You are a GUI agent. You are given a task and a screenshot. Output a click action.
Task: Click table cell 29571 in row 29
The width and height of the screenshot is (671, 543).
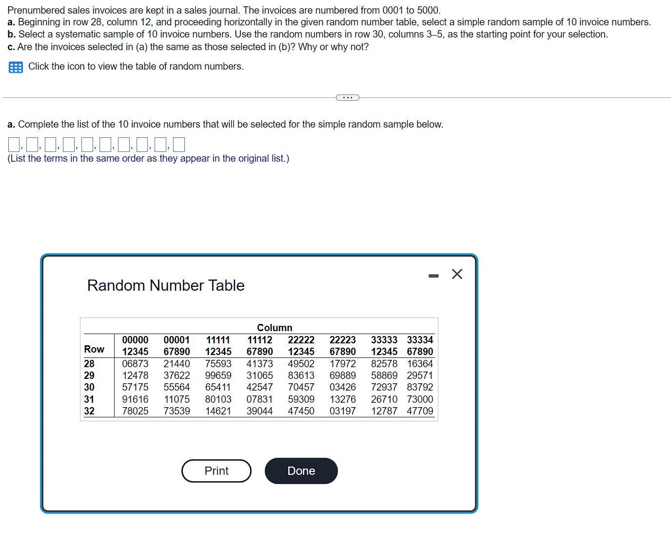(x=420, y=375)
